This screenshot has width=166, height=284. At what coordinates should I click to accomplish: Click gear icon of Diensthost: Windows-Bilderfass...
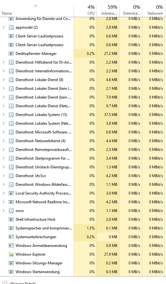pos(11,184)
